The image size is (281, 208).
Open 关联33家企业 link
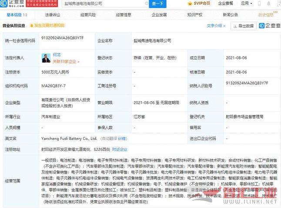click(x=66, y=62)
